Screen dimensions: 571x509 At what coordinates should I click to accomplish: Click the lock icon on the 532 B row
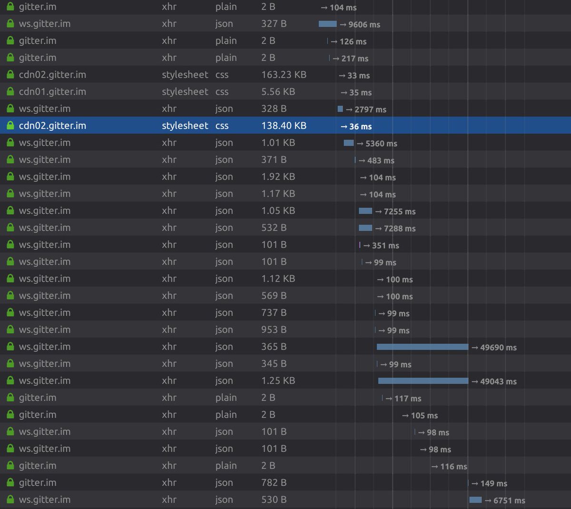(x=10, y=227)
